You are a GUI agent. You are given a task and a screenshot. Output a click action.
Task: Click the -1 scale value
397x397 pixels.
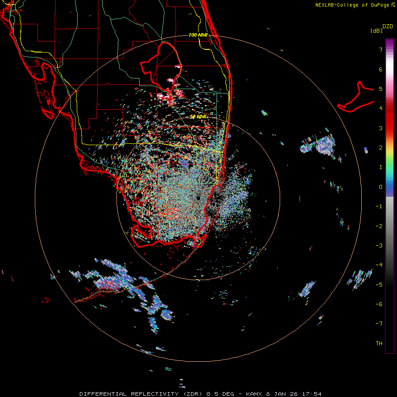click(379, 206)
